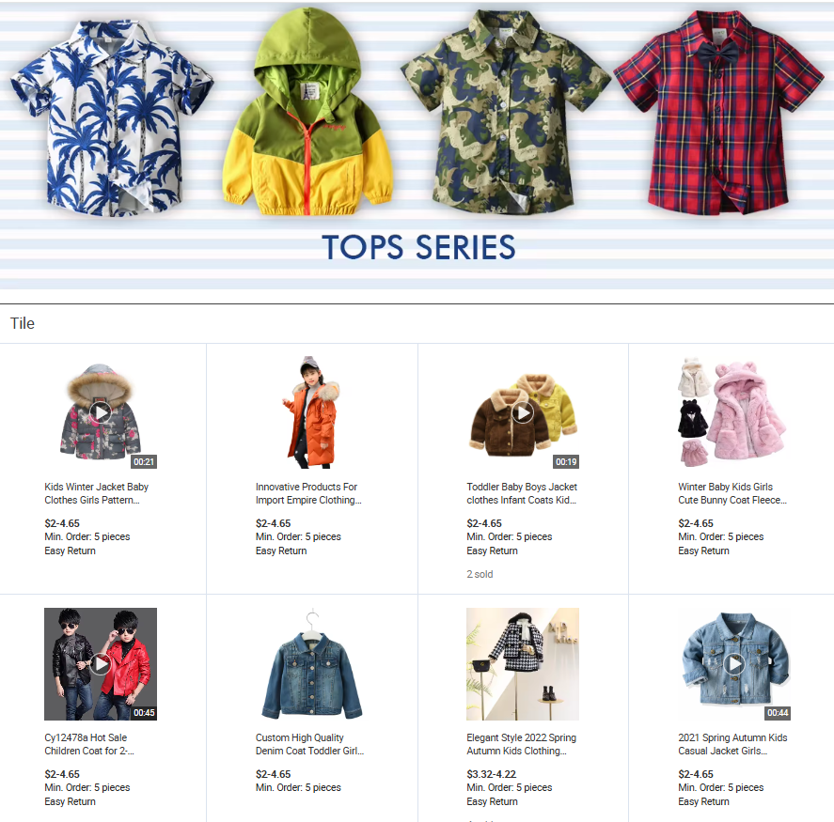
Task: Click the TOPS SERIES banner heading
Action: [418, 248]
